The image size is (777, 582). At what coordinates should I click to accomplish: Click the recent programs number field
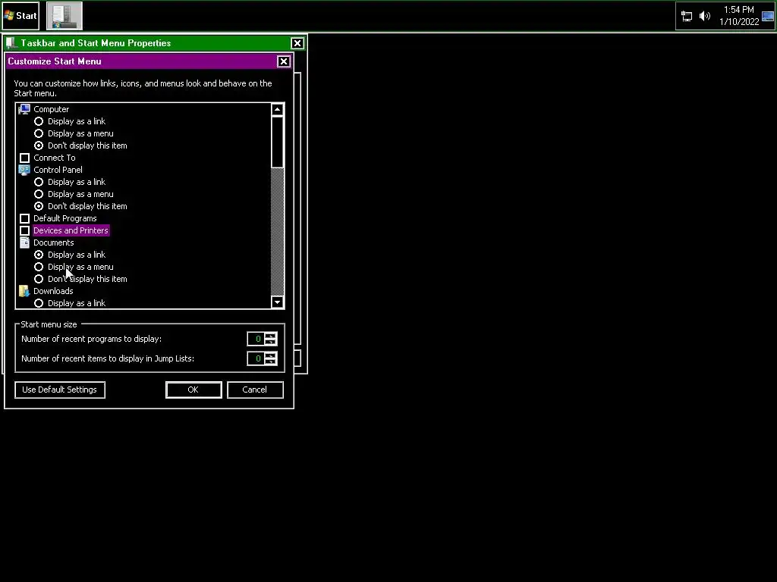pos(256,339)
